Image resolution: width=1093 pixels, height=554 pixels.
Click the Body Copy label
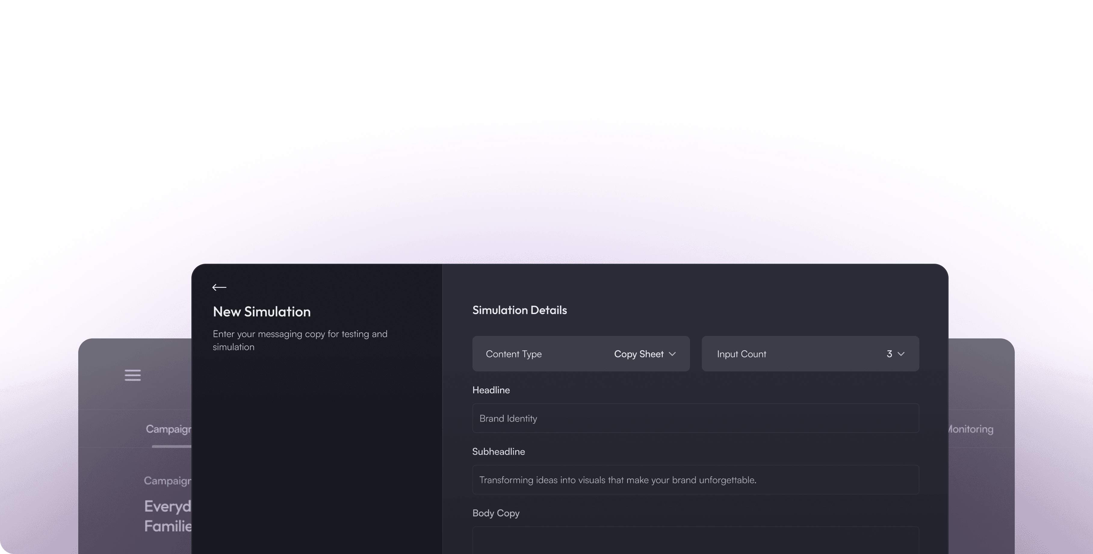point(496,513)
